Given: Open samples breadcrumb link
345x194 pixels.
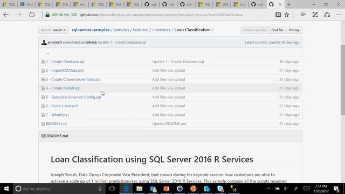Looking at the screenshot, I should [x=121, y=30].
